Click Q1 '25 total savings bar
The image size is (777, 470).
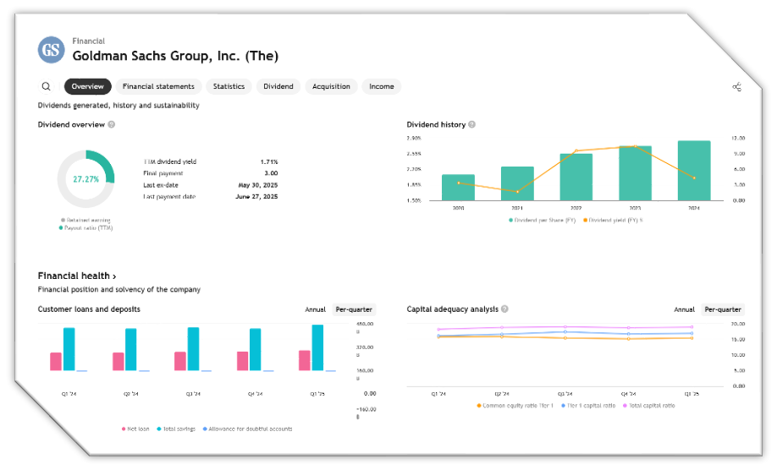point(317,347)
